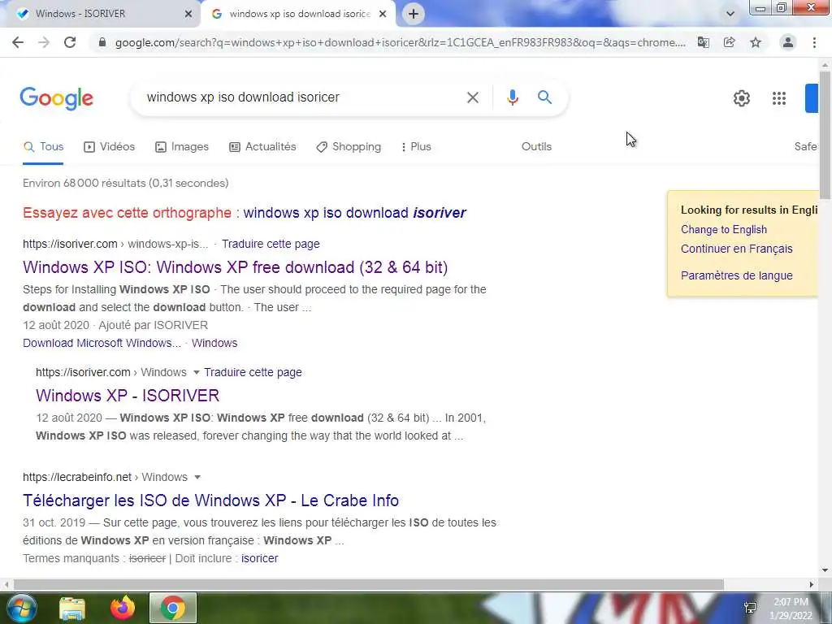
Task: Open Windows XP - ISORIVER result
Action: point(128,396)
